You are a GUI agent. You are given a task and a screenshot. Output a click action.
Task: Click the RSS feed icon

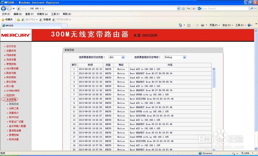(x=189, y=25)
